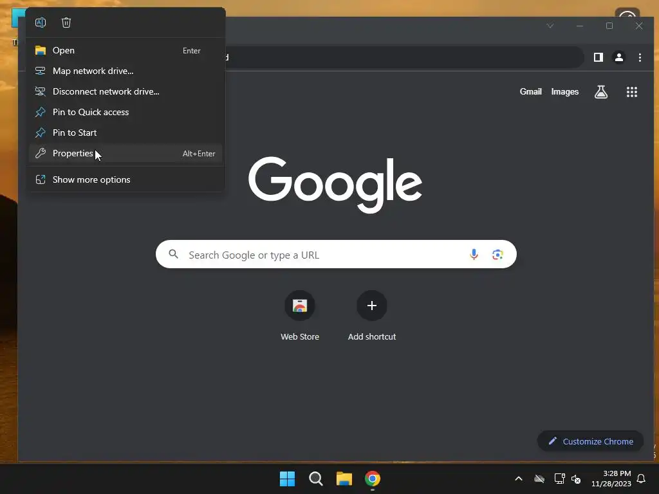Open the notifications bell

click(x=641, y=479)
